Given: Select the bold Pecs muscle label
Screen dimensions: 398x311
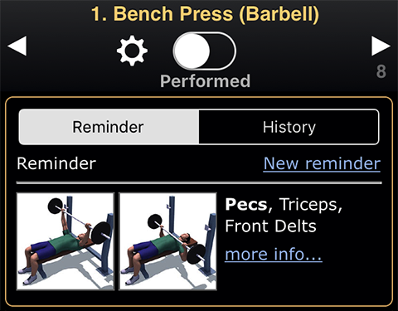Looking at the screenshot, I should (x=246, y=205).
